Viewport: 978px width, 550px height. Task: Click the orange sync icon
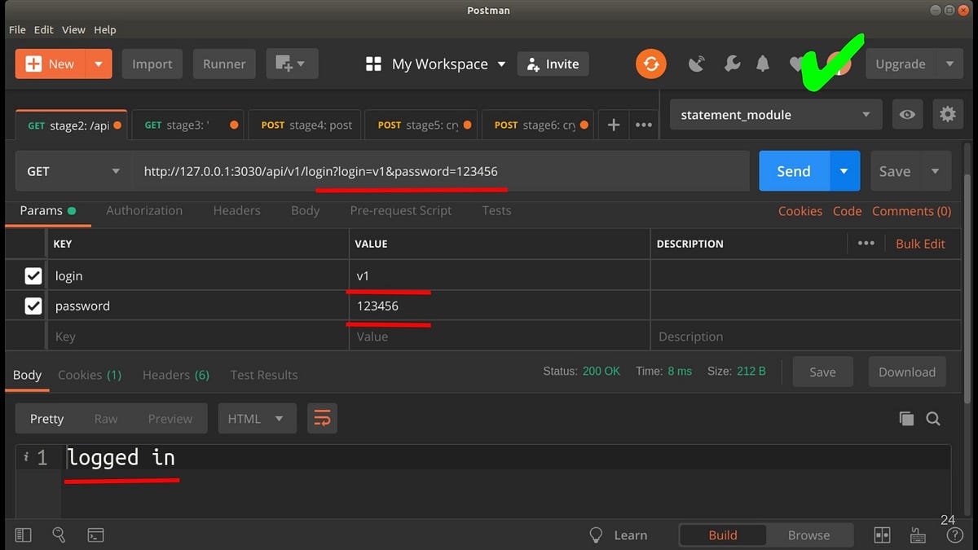(650, 64)
